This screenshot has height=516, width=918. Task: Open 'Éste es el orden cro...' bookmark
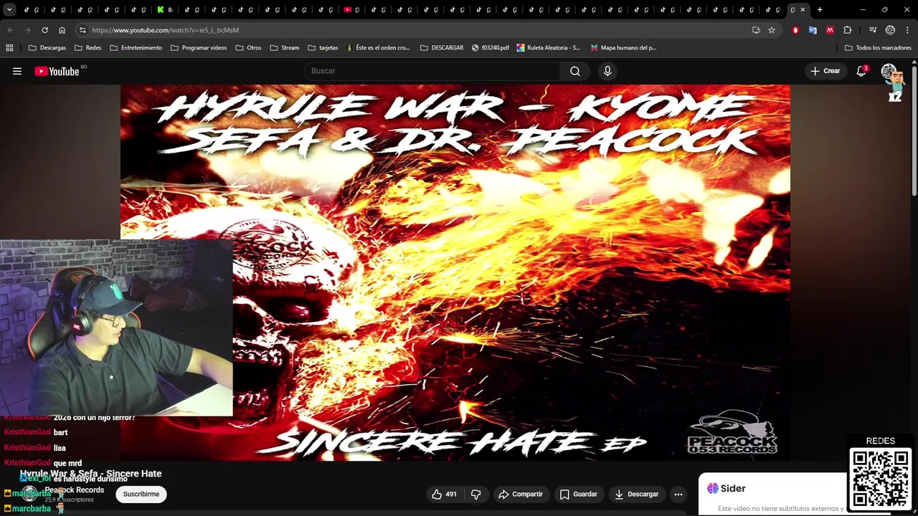pyautogui.click(x=378, y=48)
